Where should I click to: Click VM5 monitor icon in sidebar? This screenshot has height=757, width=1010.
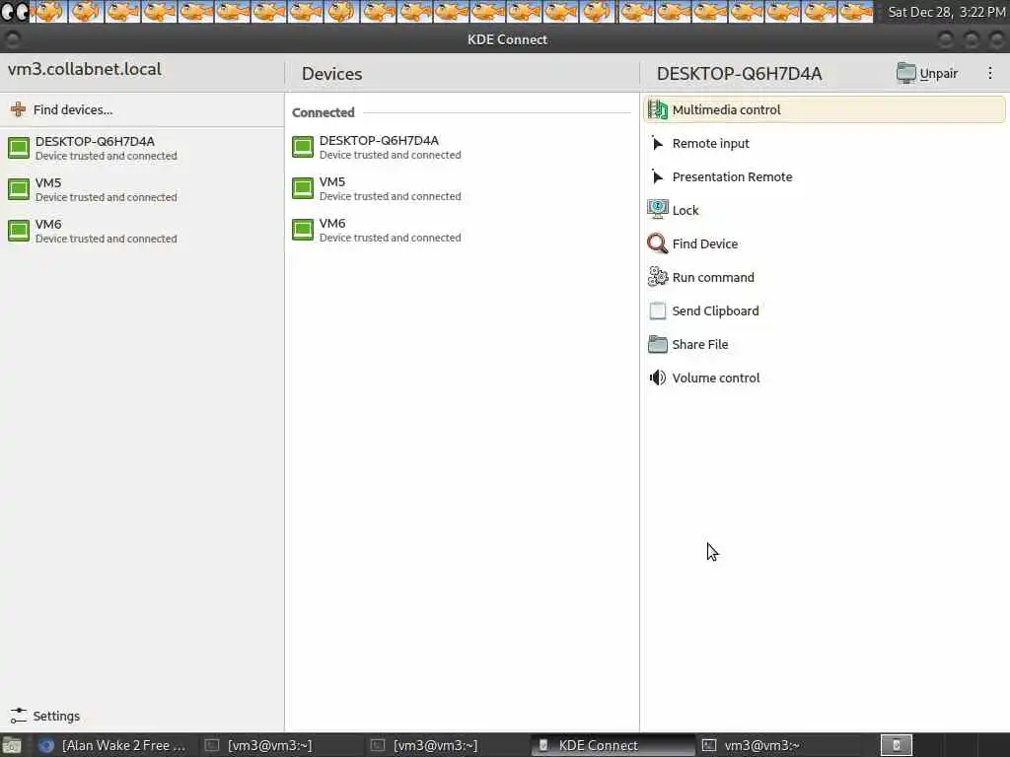19,189
